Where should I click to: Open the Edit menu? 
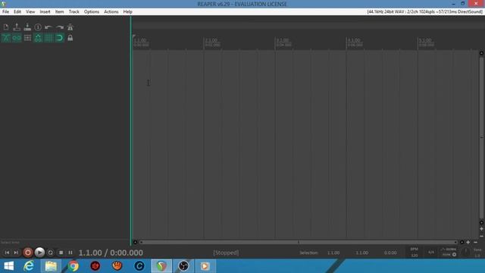[17, 12]
